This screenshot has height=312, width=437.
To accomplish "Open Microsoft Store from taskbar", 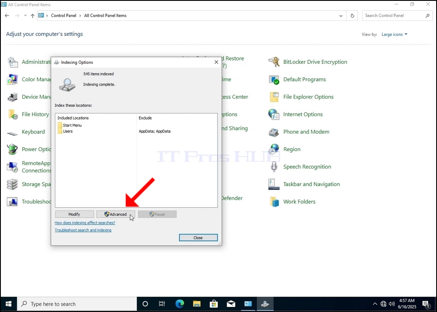I will click(x=214, y=304).
